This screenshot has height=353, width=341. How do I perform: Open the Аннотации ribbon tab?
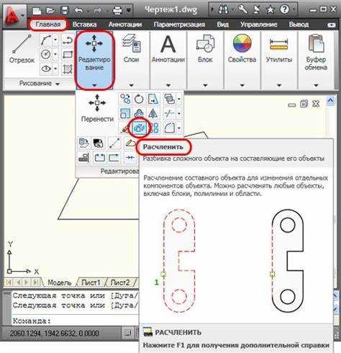[125, 24]
